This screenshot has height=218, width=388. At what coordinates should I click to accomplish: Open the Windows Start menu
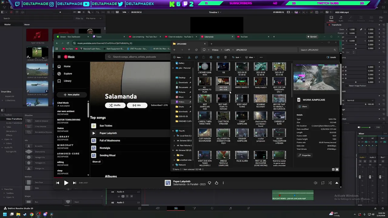pyautogui.click(x=5, y=215)
